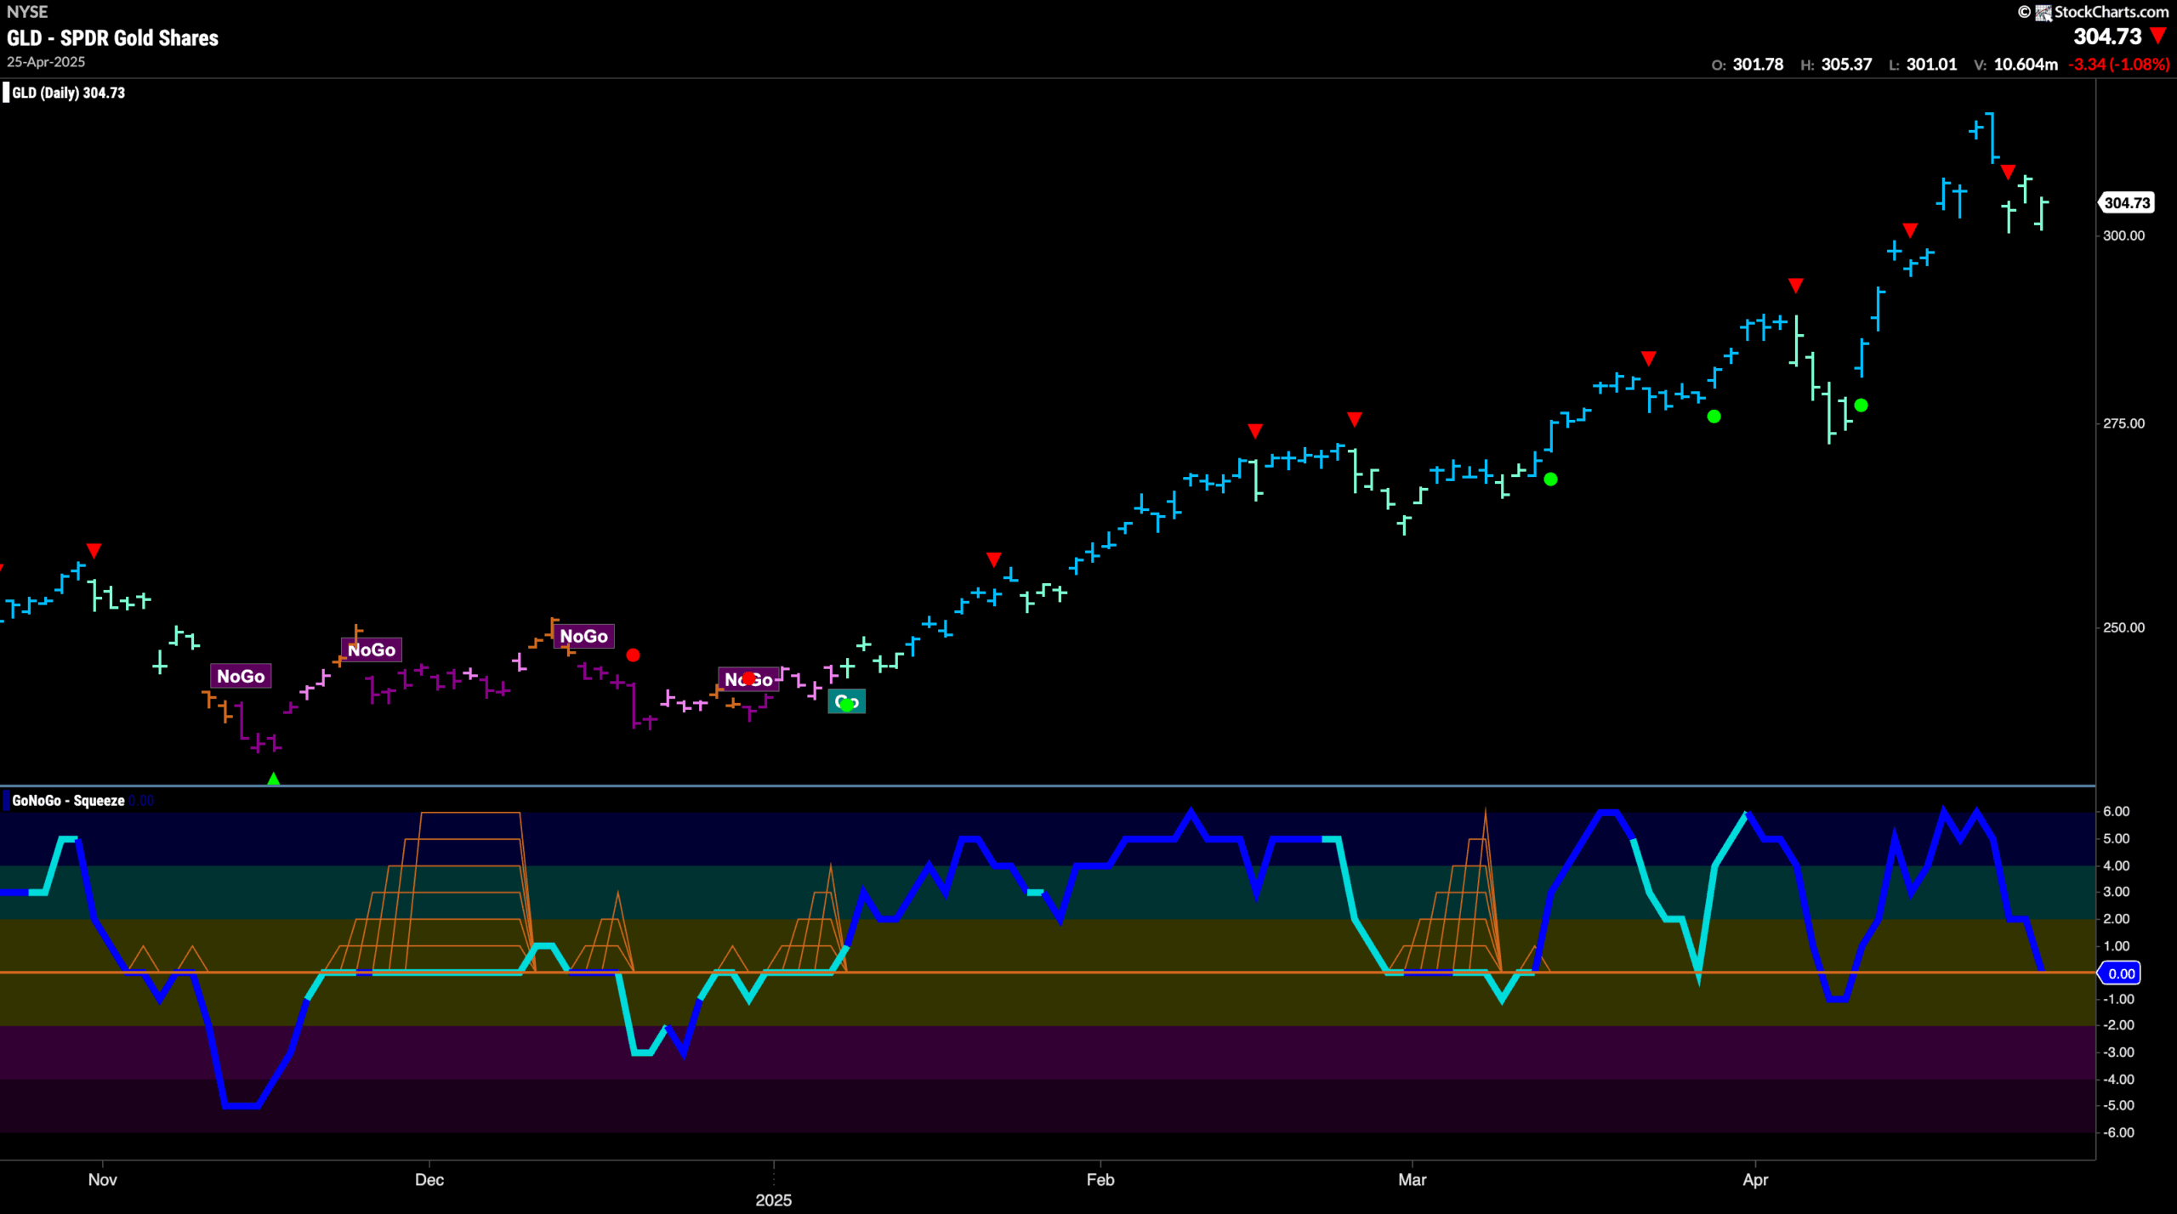Screen dimensions: 2177x1214
Task: Click the green up-triangle marker in mid-November
Action: coord(273,779)
